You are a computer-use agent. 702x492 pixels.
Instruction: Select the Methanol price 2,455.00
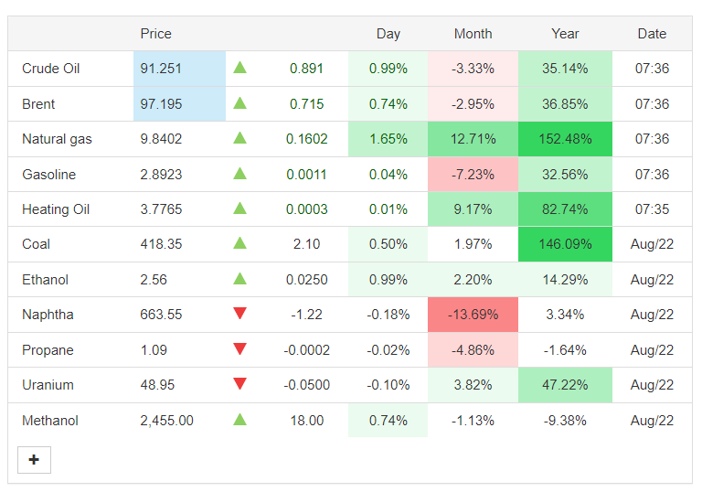coord(166,421)
